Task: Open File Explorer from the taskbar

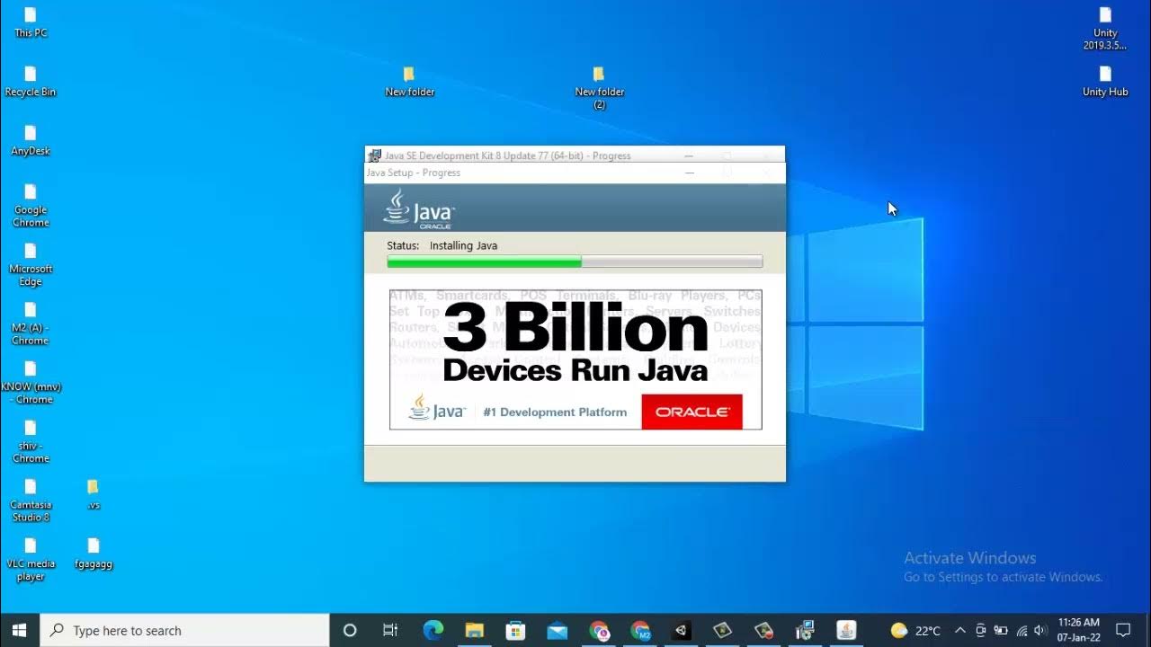Action: (x=475, y=630)
